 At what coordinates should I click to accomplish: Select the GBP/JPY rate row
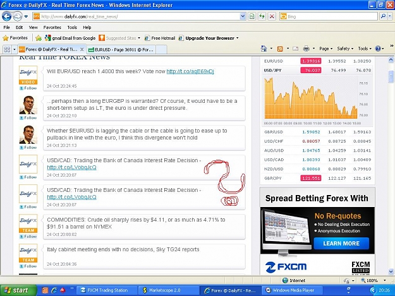[x=317, y=179]
